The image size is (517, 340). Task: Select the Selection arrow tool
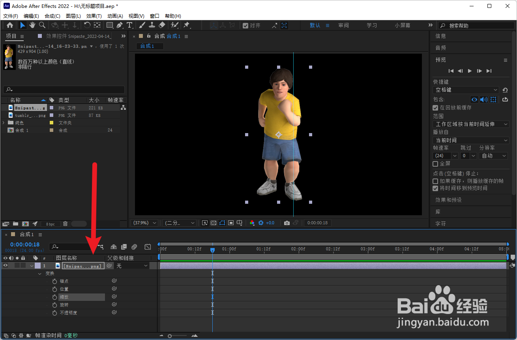click(22, 25)
